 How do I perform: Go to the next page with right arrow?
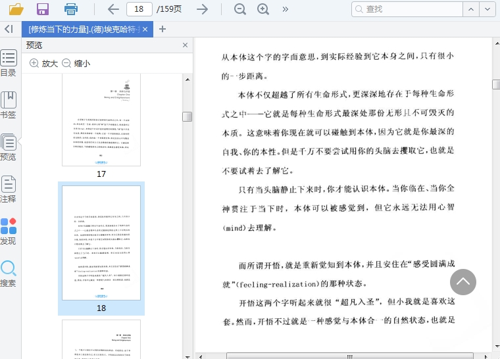pos(202,9)
